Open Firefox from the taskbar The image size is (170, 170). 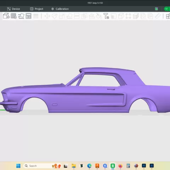pyautogui.click(x=120, y=166)
